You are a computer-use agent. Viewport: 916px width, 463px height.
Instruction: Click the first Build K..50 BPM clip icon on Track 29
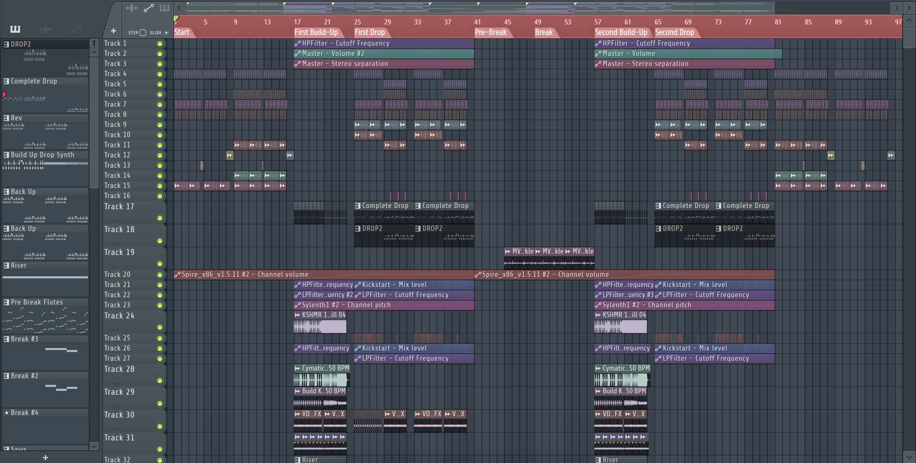[297, 391]
